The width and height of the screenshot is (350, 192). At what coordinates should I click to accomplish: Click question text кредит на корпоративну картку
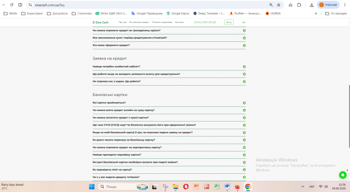click(127, 147)
